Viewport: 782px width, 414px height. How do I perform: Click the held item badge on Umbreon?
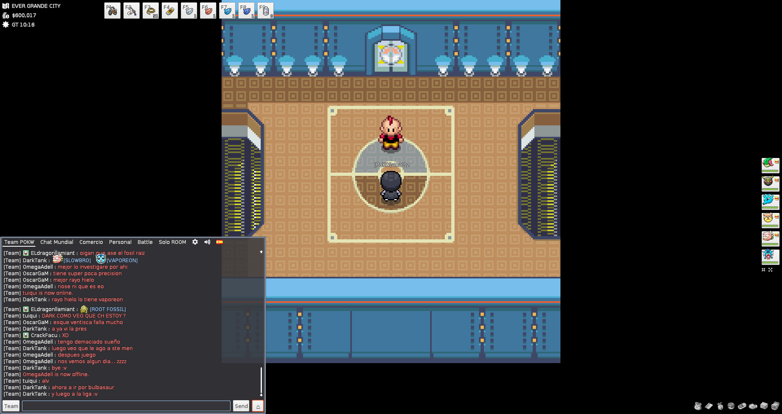coord(776,180)
